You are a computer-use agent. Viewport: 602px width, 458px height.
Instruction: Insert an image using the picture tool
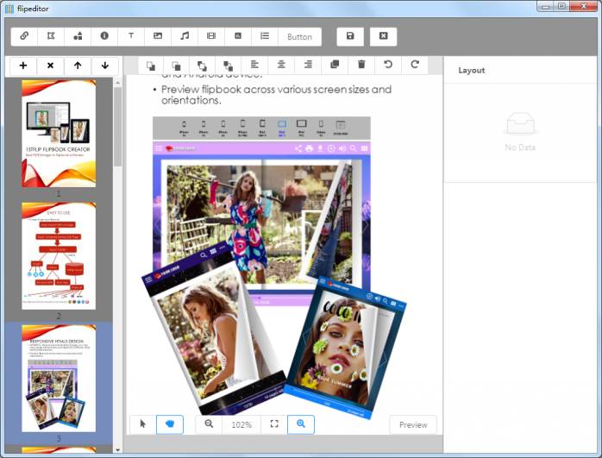tap(158, 36)
